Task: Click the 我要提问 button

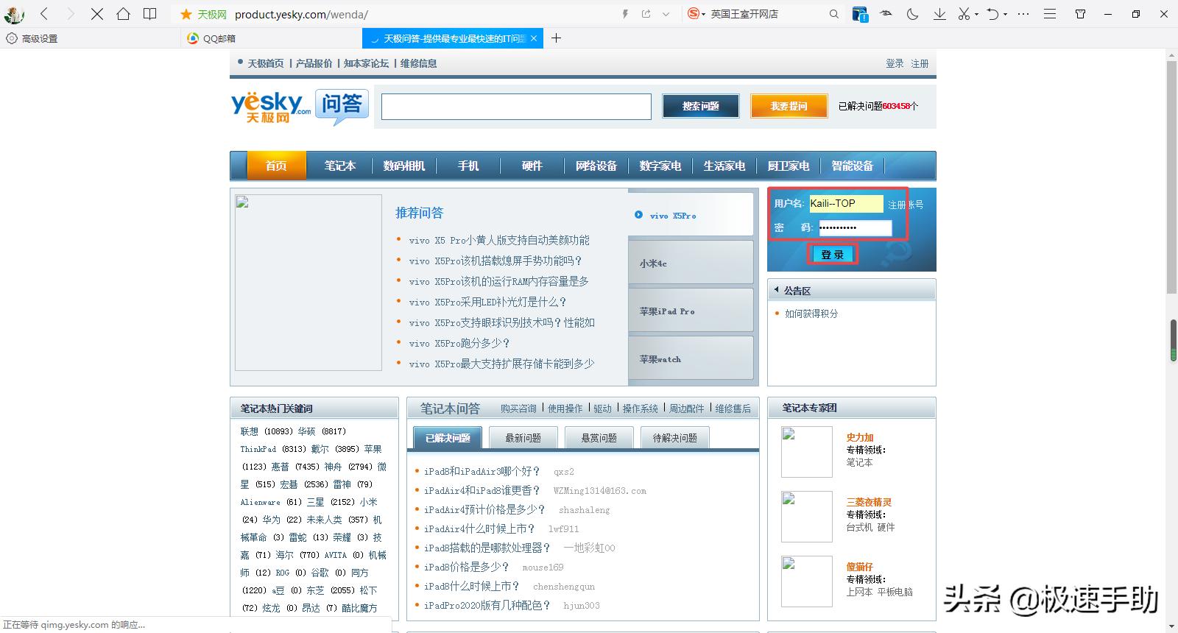Action: click(x=789, y=106)
